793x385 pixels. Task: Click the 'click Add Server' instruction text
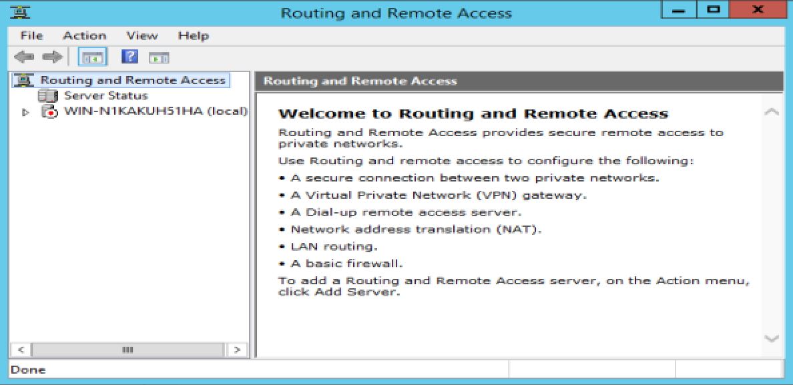click(x=339, y=292)
